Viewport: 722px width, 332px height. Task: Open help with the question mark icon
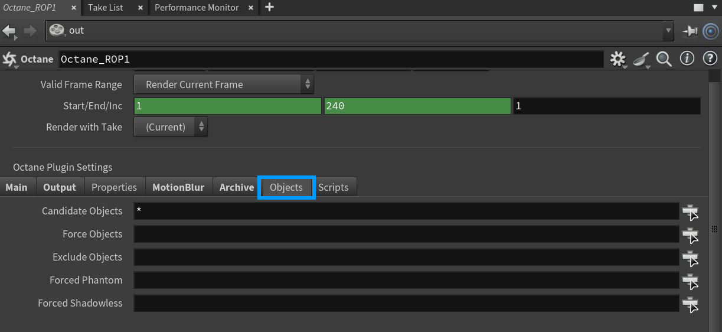[710, 58]
